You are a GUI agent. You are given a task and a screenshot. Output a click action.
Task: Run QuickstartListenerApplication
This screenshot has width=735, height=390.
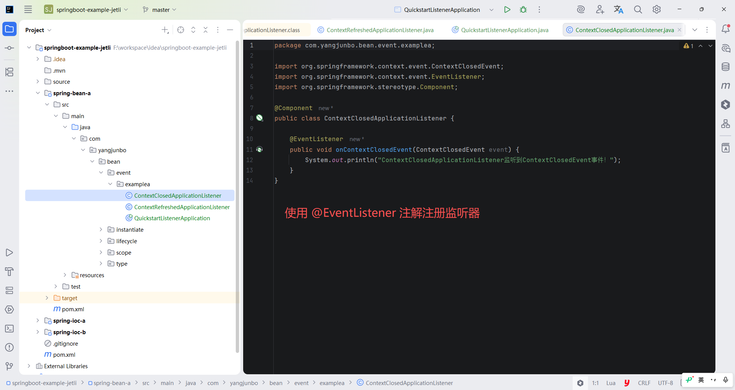(507, 10)
